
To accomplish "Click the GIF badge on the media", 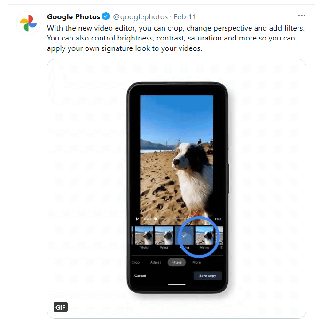I will (x=61, y=307).
